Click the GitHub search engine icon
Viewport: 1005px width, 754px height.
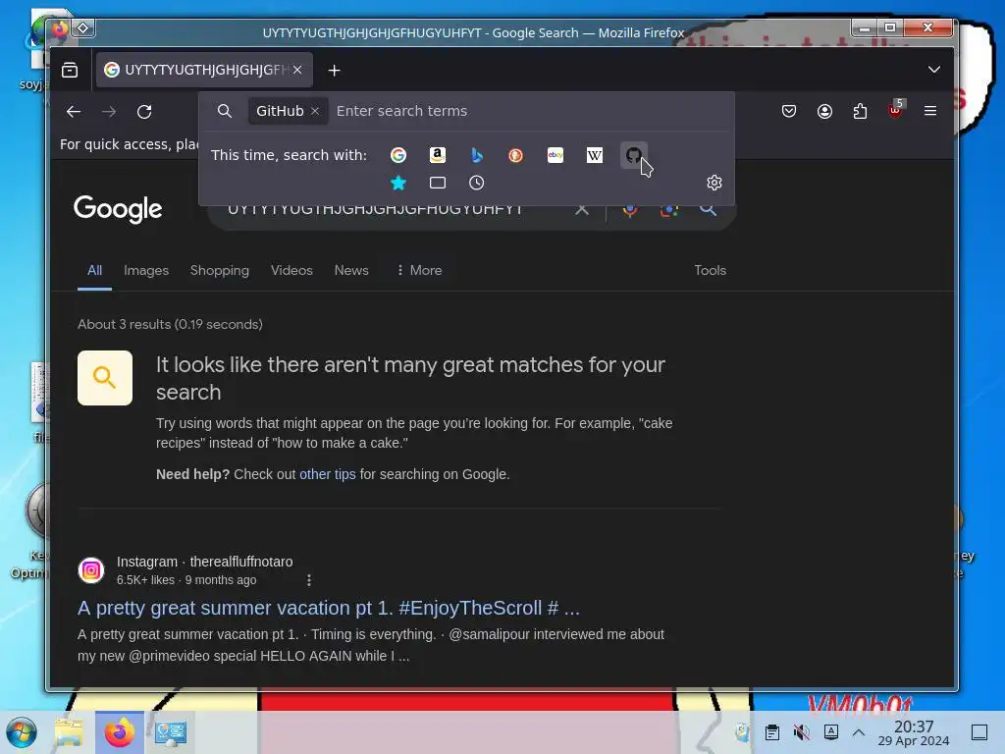pyautogui.click(x=633, y=155)
